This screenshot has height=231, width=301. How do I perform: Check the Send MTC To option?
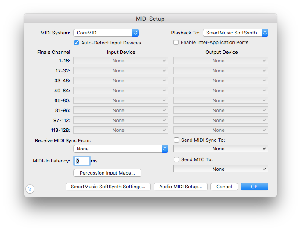coord(176,159)
